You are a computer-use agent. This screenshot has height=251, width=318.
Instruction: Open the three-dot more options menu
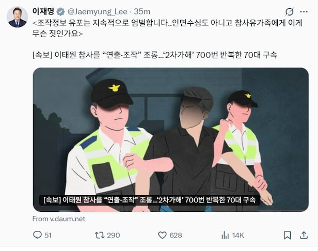(304, 12)
